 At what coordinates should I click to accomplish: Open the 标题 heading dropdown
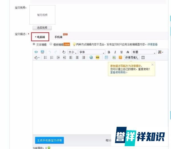144,52
